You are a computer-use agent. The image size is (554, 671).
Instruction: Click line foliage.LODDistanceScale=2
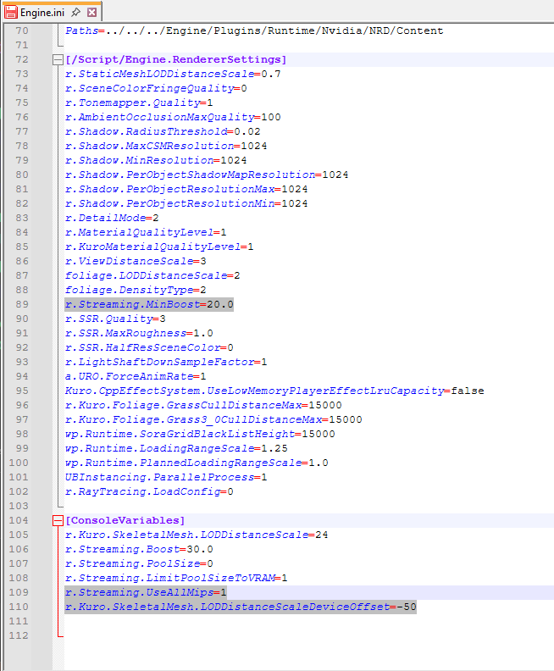[152, 275]
